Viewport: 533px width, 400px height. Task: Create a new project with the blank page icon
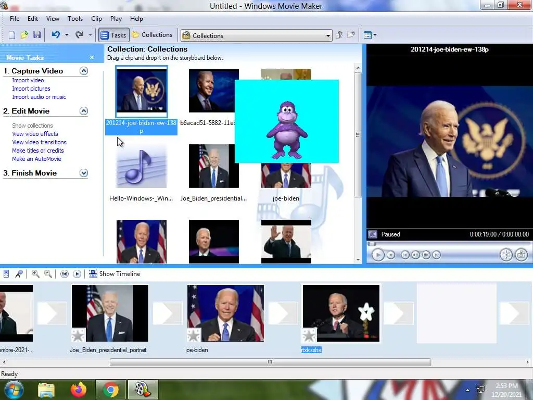pos(12,35)
